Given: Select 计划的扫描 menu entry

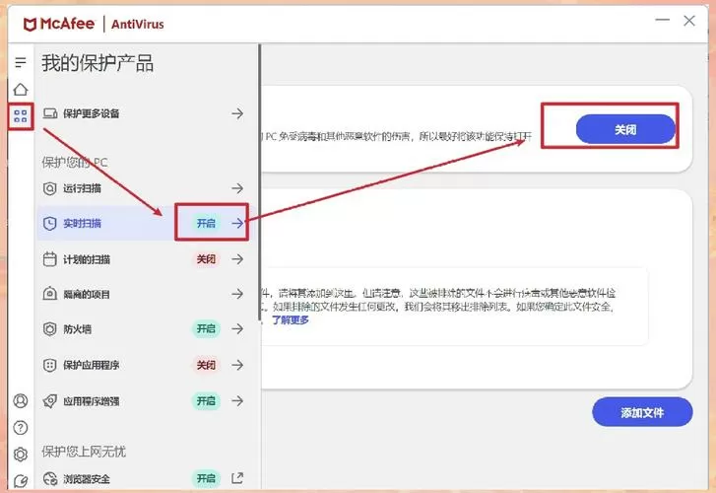Looking at the screenshot, I should pos(144,259).
